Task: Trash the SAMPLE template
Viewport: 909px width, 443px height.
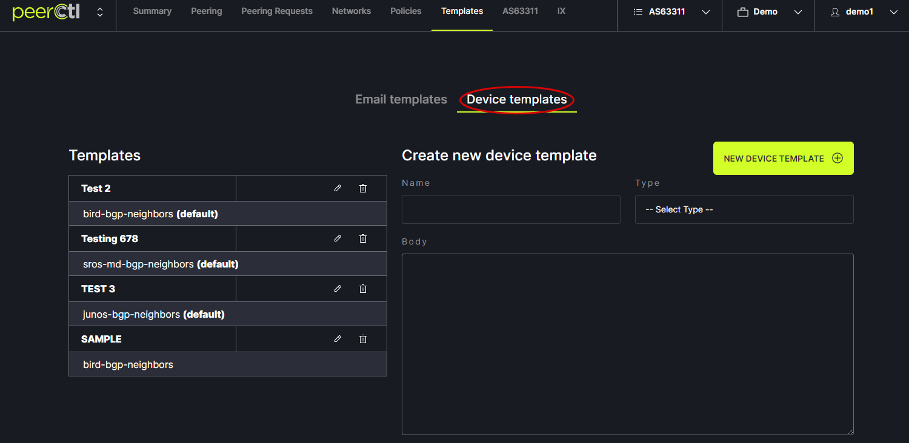Action: [363, 339]
